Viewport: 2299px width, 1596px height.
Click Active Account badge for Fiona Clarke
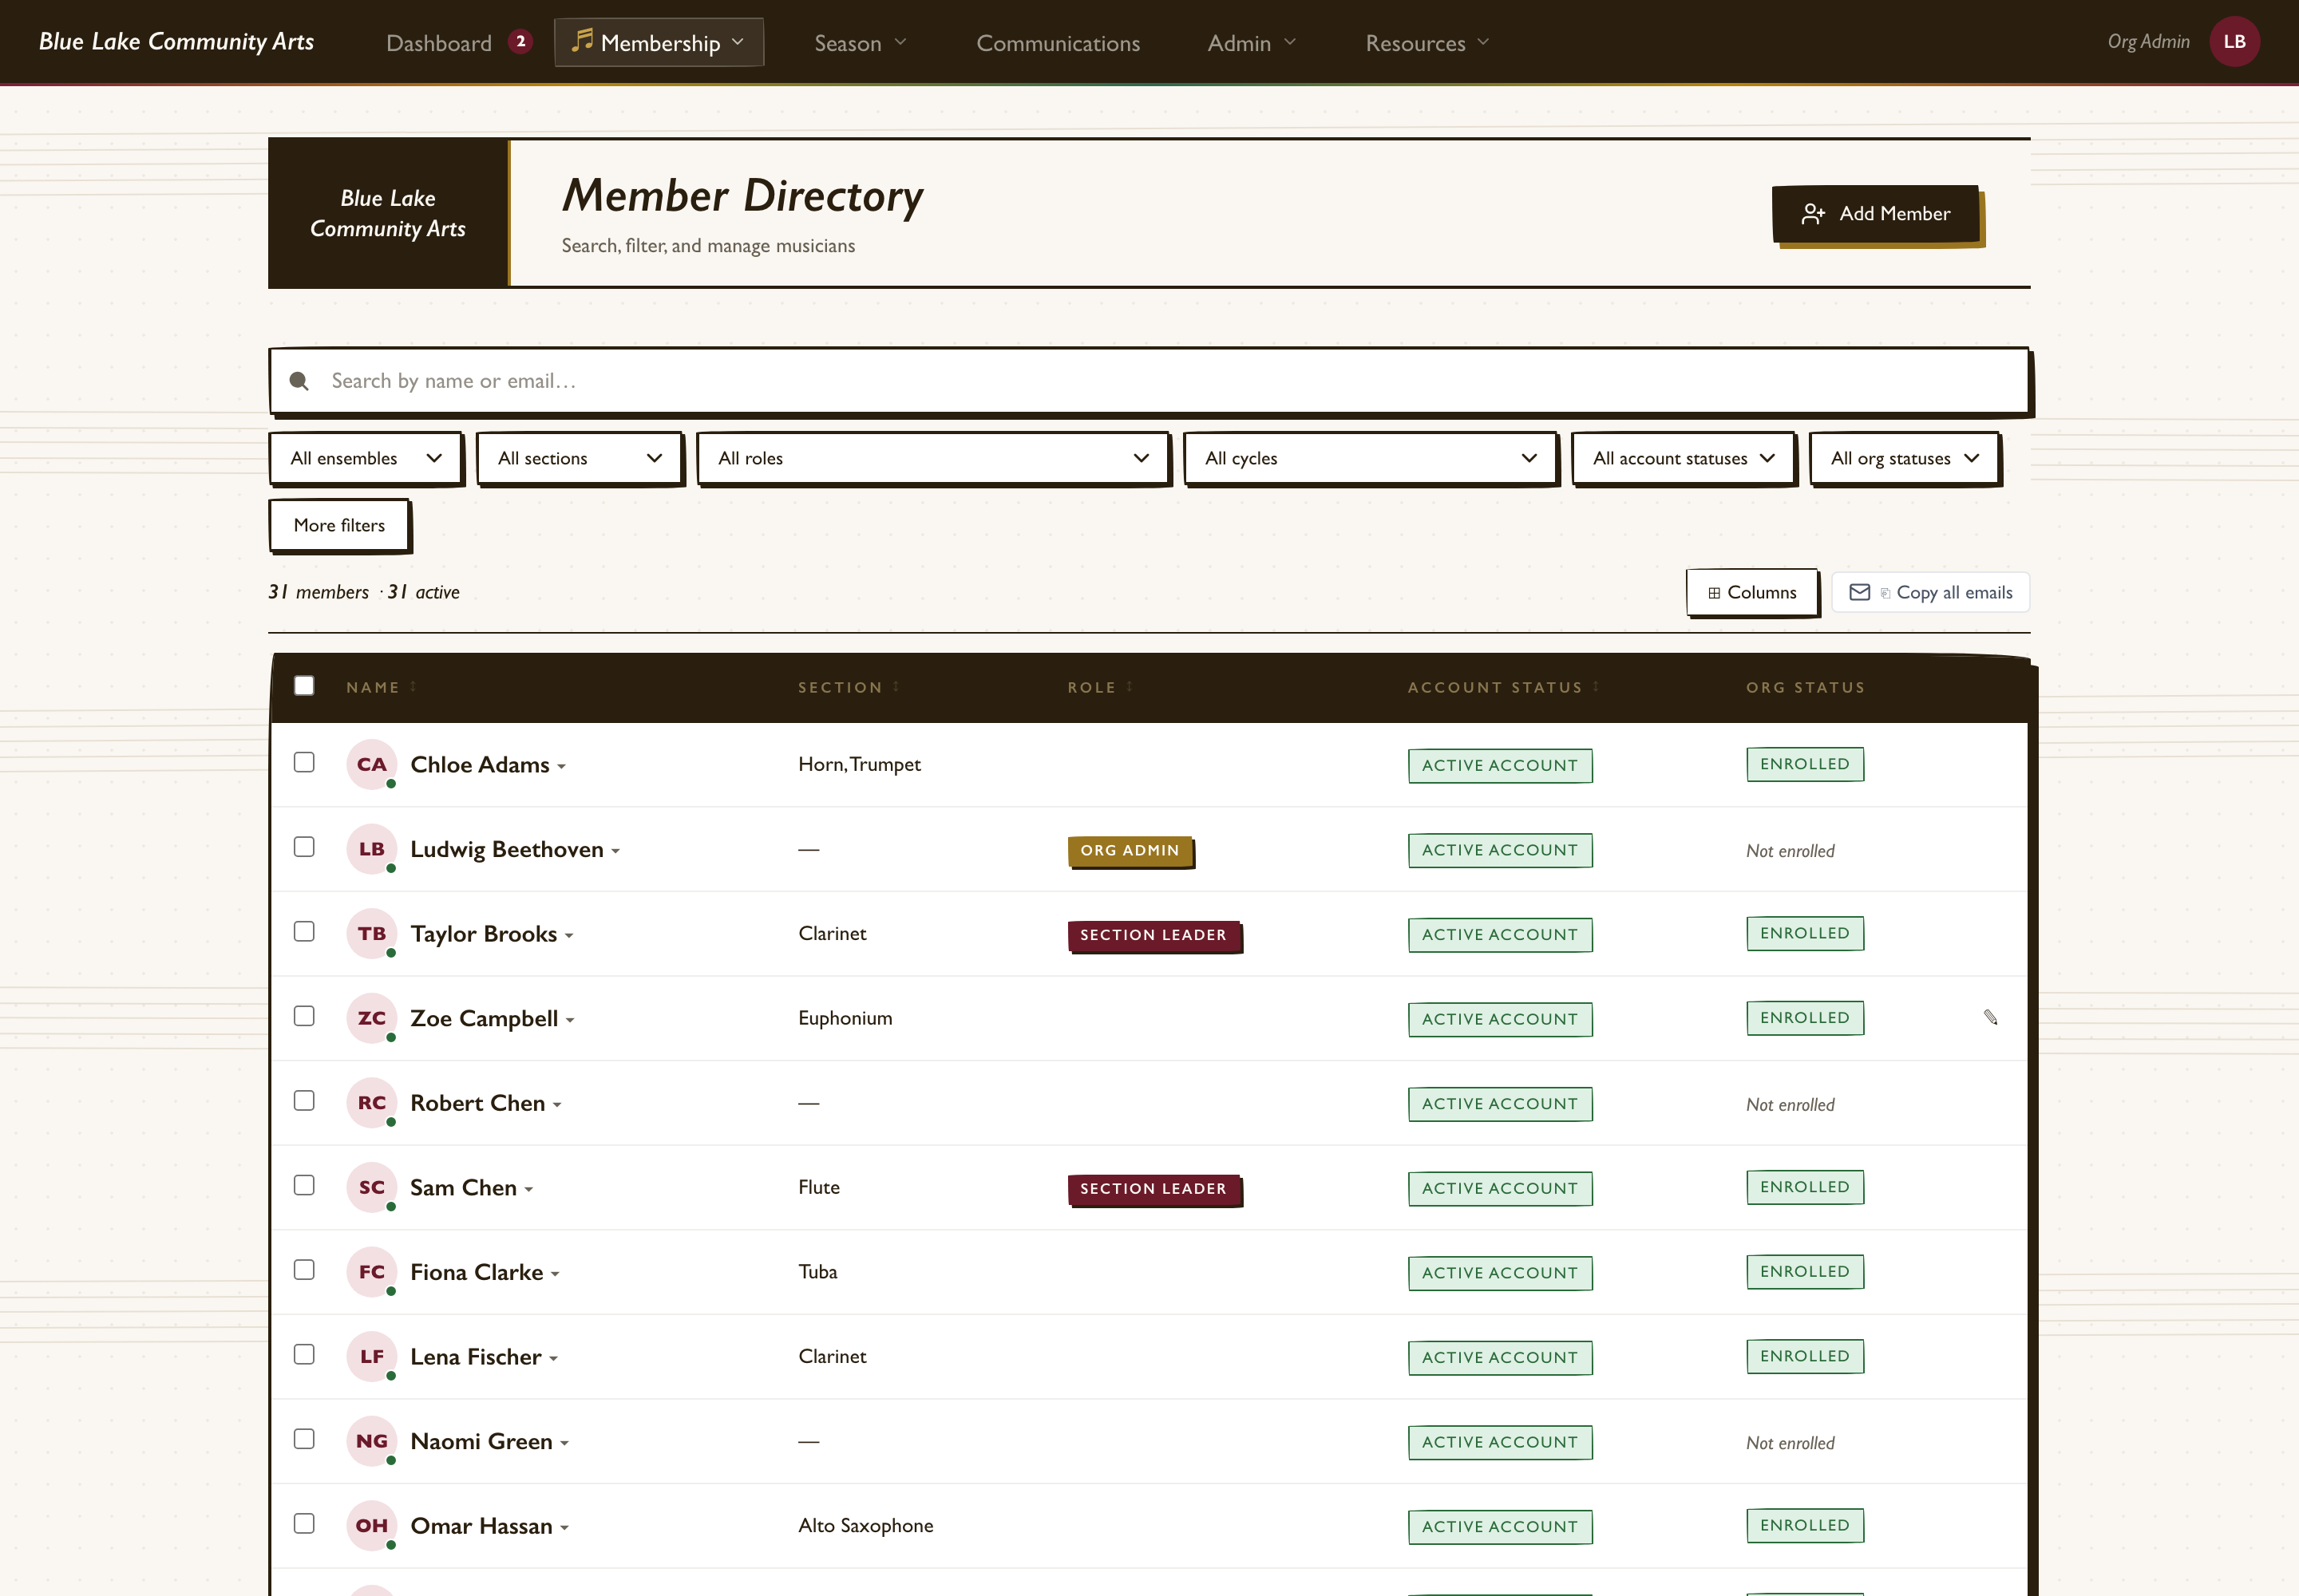pos(1500,1273)
